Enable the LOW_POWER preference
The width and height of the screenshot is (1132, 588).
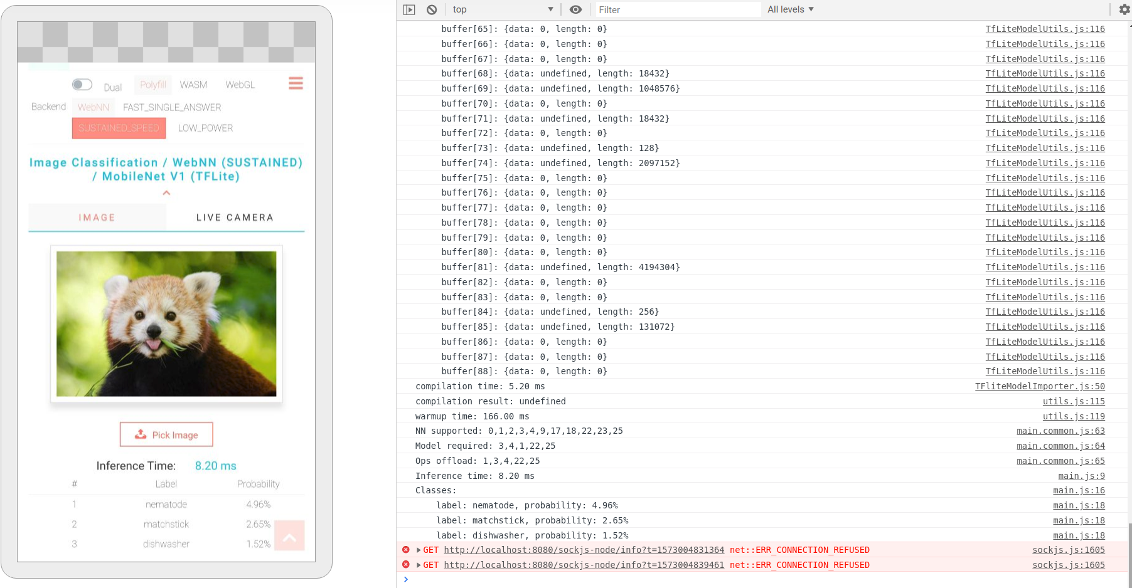205,128
